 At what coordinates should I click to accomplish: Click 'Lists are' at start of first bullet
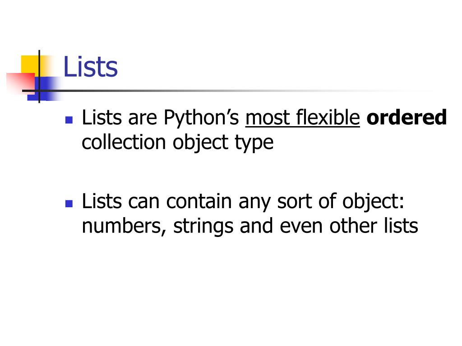point(119,117)
